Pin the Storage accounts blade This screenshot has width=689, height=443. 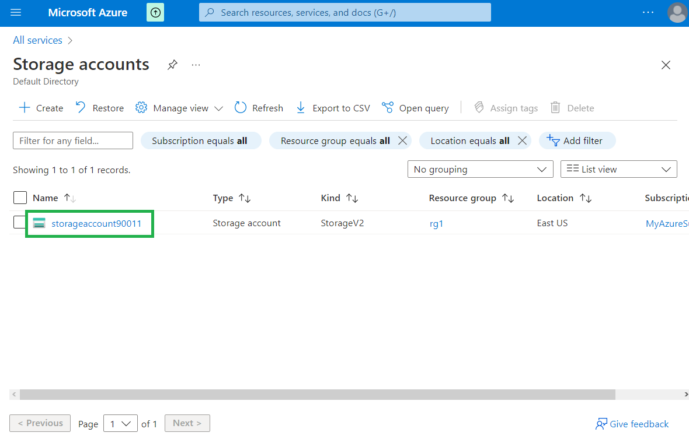point(172,65)
